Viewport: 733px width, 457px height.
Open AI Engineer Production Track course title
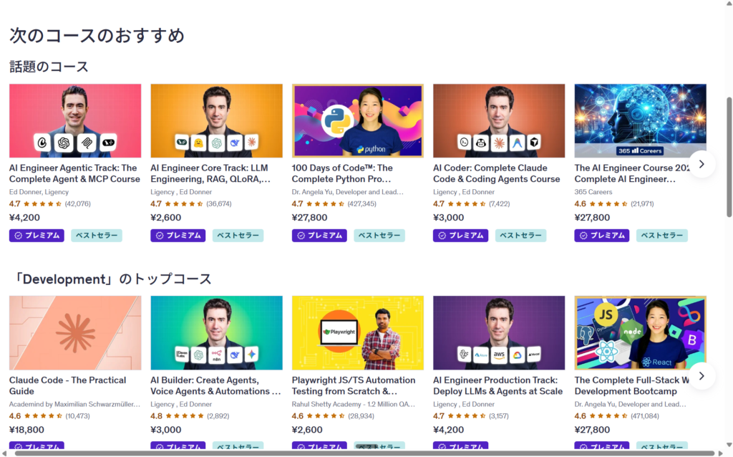498,386
